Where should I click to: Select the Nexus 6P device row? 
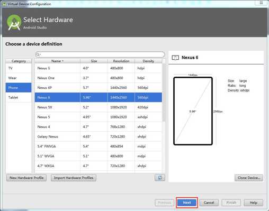coord(98,88)
